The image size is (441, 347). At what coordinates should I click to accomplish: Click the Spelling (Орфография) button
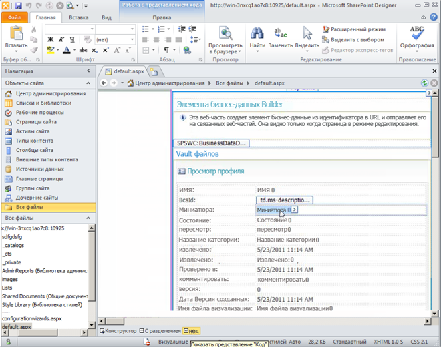[x=417, y=39]
